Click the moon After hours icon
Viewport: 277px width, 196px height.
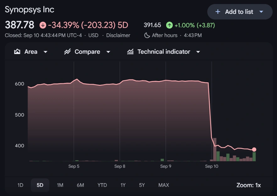[147, 35]
